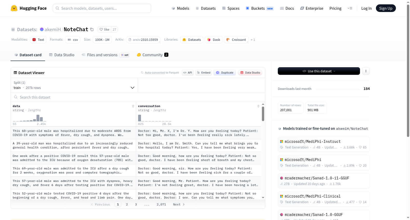410x220 pixels.
Task: Open the more options kebab menu
Action: click(366, 71)
